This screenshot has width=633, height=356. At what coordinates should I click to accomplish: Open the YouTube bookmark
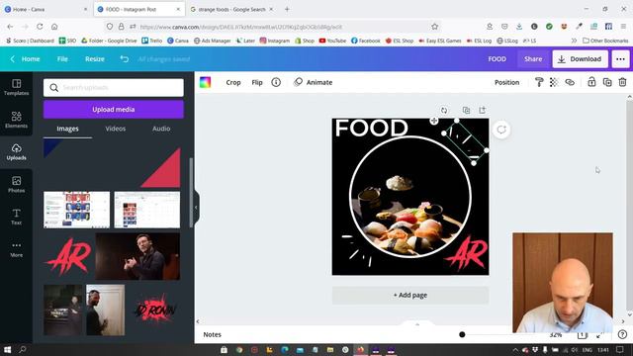pyautogui.click(x=332, y=41)
